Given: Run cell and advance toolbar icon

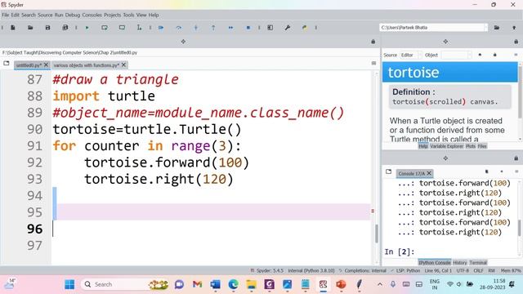Looking at the screenshot, I should [122, 28].
